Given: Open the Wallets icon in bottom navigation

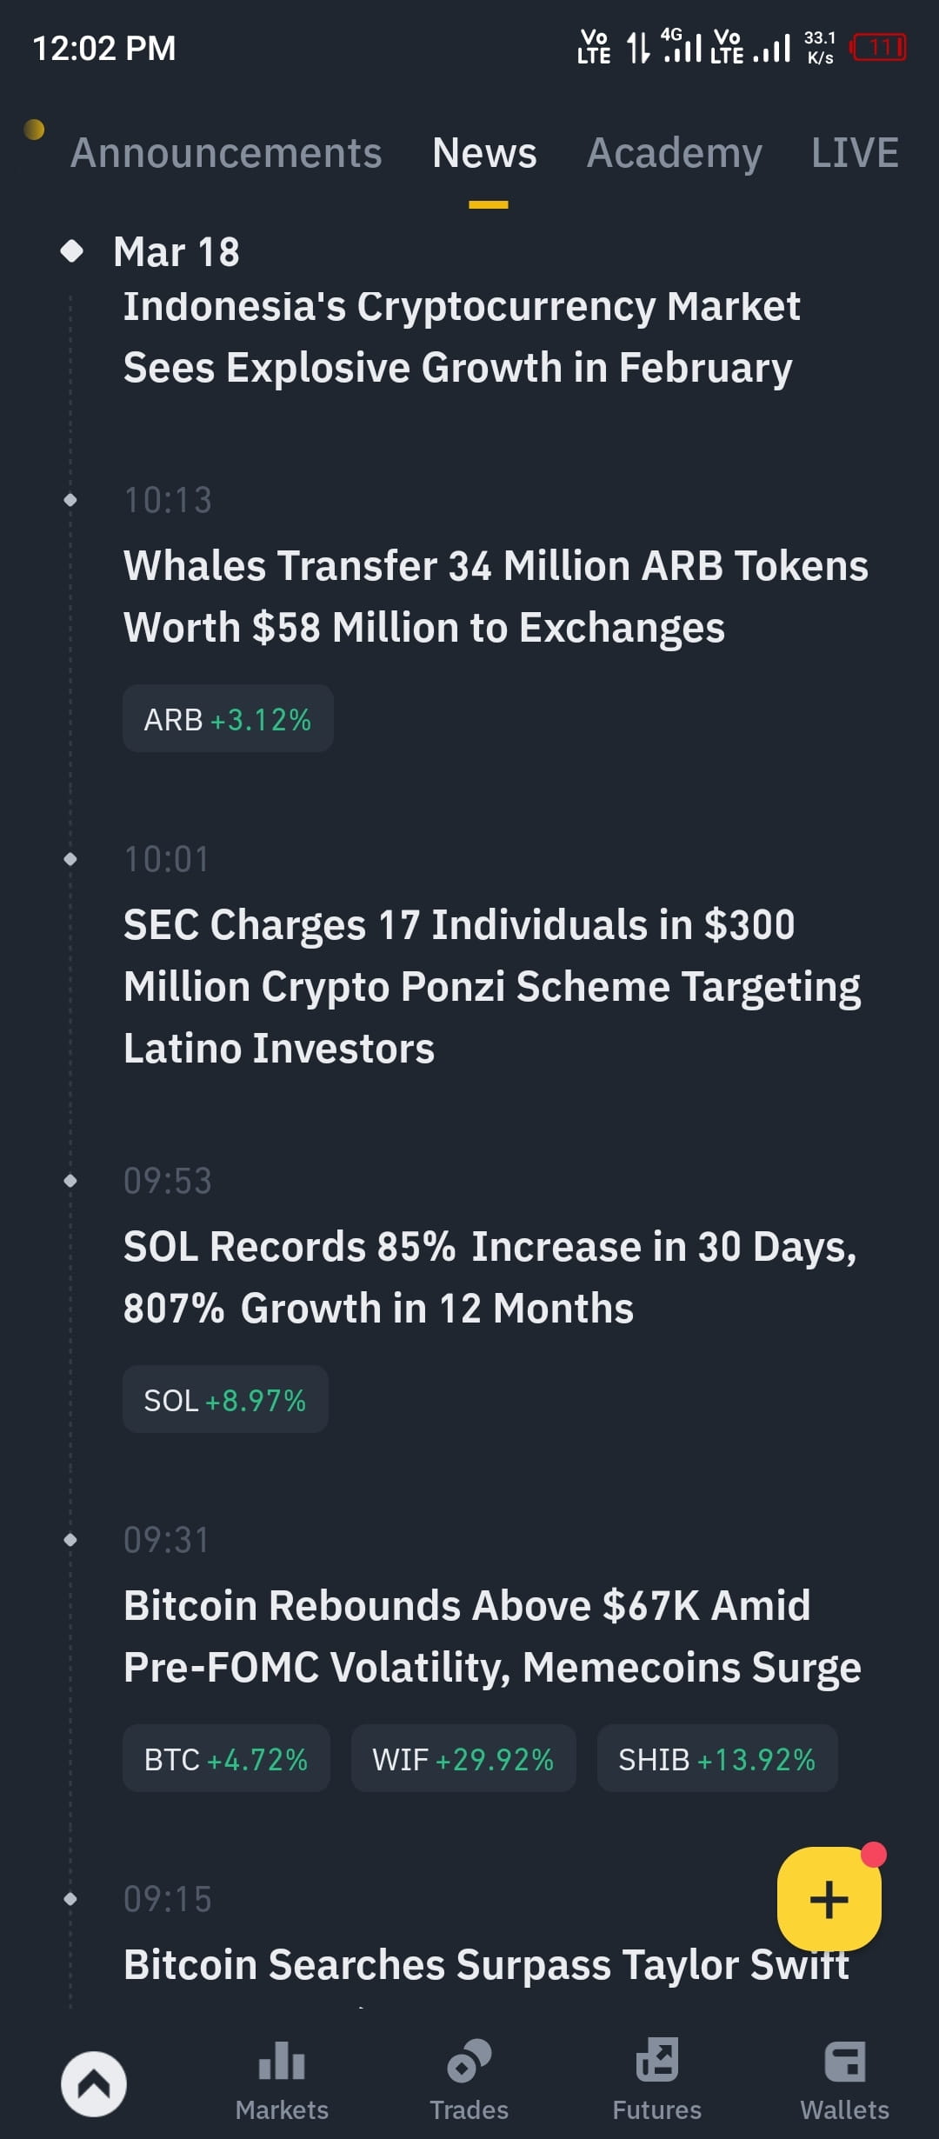Looking at the screenshot, I should (844, 2059).
